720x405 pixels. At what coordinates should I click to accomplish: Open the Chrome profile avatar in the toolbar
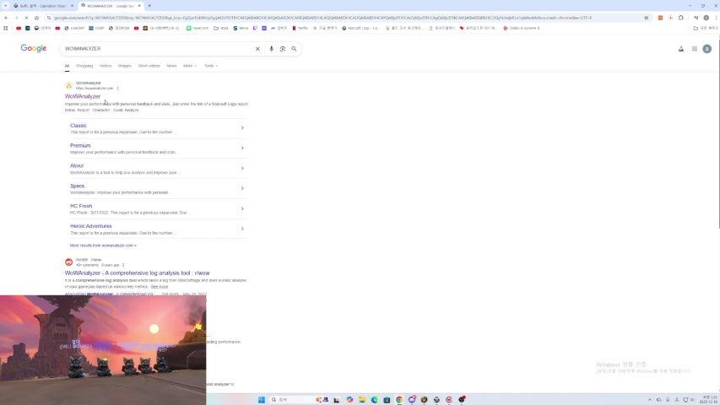tap(706, 18)
